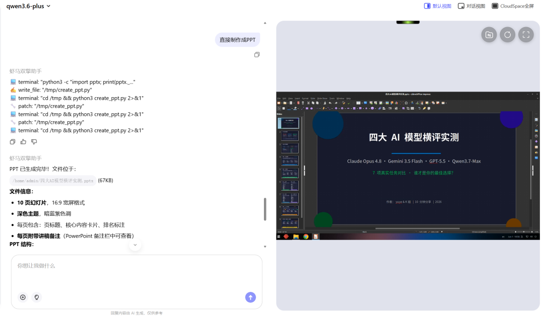Open the qwen3.6-plus model selector dropdown

point(28,6)
